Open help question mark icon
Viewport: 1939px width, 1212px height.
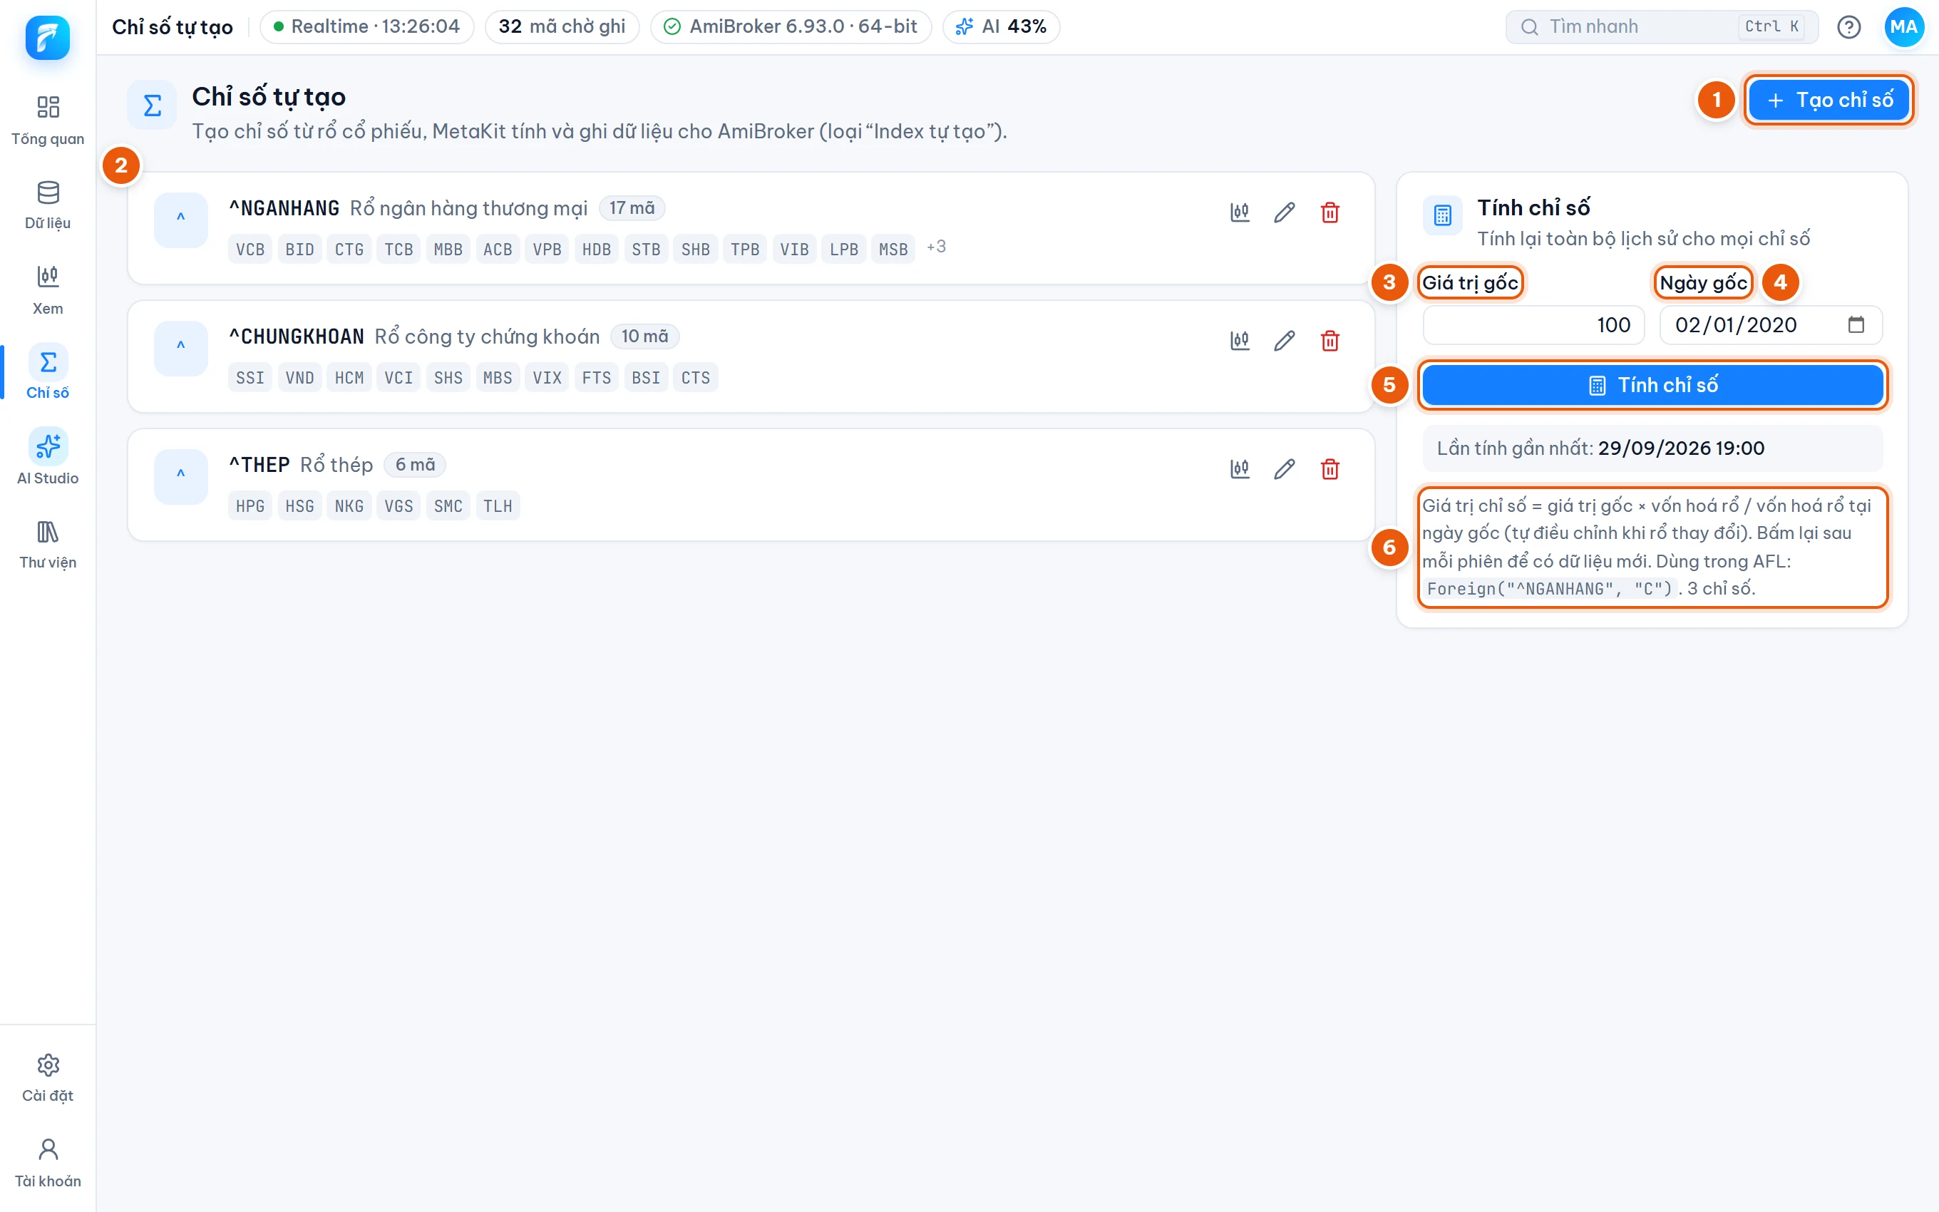pos(1848,27)
